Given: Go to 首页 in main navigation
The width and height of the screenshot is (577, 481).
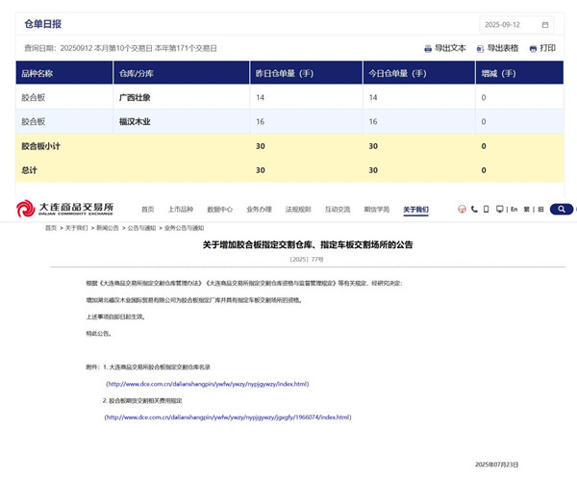Looking at the screenshot, I should point(147,209).
